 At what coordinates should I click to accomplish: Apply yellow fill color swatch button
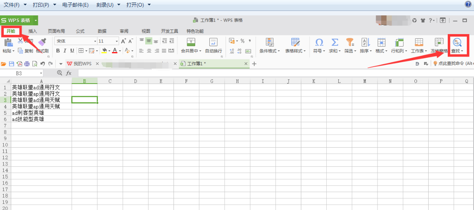pos(104,51)
